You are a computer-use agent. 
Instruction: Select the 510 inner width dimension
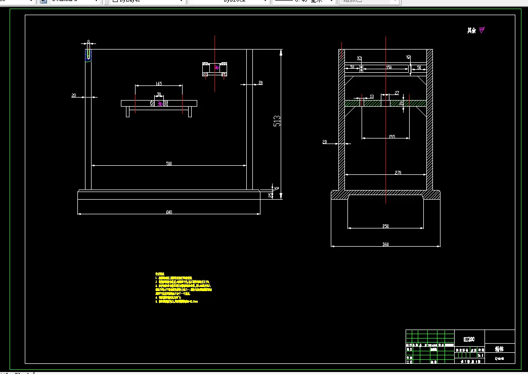click(169, 163)
